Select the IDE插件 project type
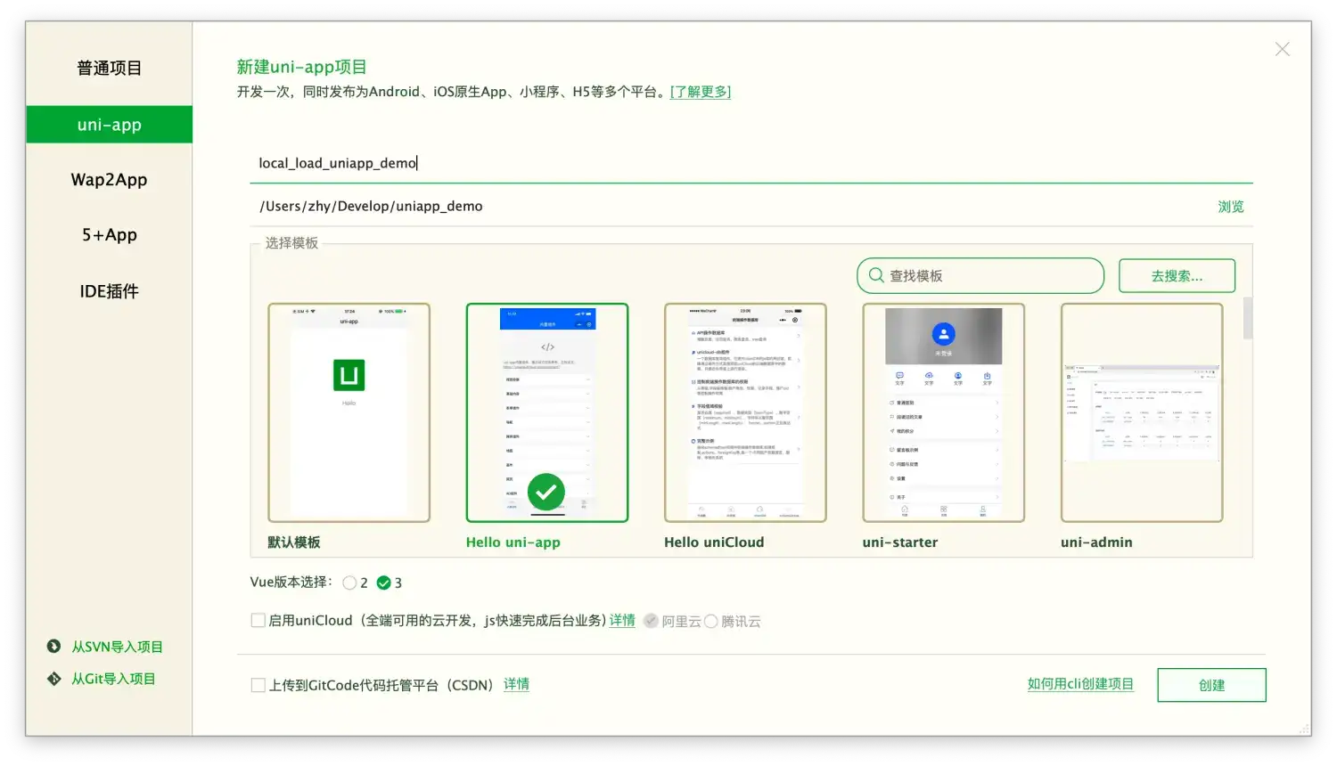 109,291
